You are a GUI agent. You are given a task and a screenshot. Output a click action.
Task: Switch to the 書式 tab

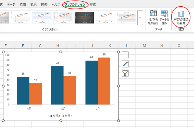(x=93, y=5)
